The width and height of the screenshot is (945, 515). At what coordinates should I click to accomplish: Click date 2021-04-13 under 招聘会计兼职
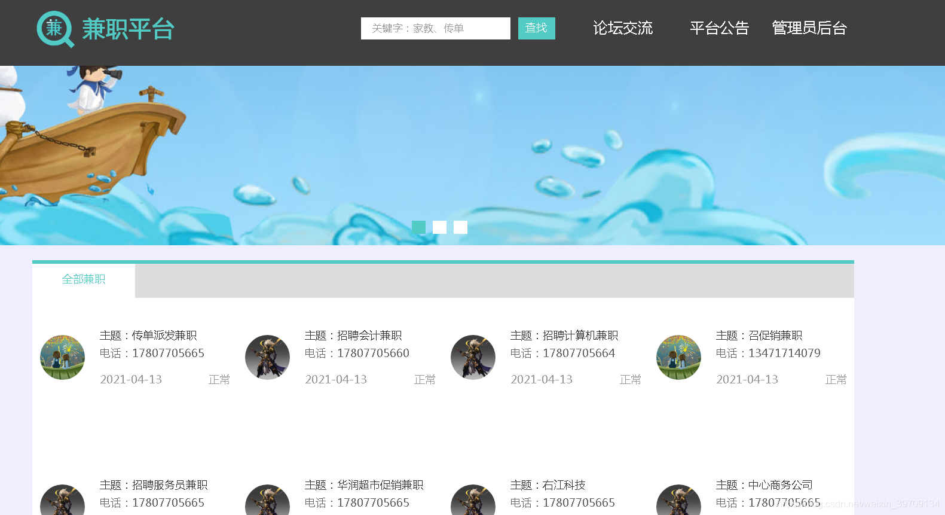[x=336, y=380]
